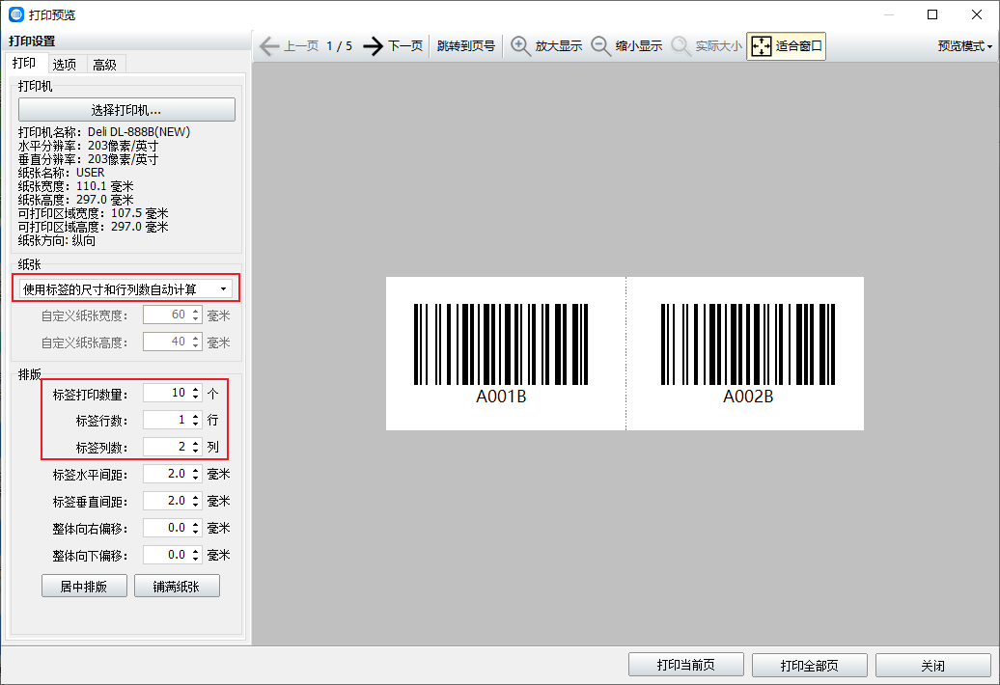Open the 预览模式 dropdown menu

965,46
